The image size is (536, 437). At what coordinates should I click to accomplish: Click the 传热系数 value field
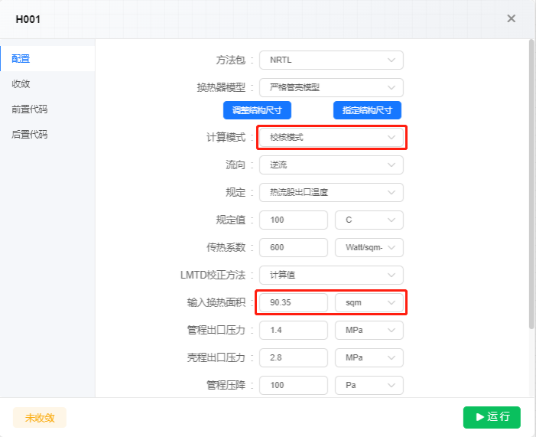click(294, 247)
